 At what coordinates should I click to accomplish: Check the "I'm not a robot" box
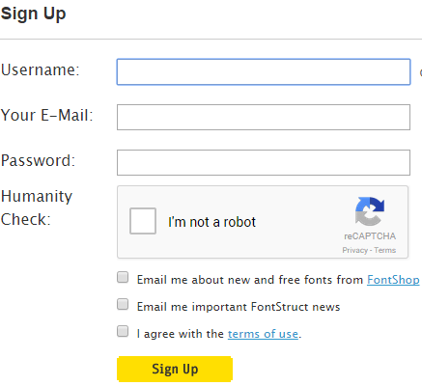tap(143, 221)
